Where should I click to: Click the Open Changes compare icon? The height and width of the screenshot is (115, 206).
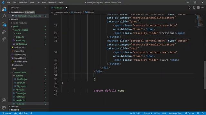[x=194, y=8]
